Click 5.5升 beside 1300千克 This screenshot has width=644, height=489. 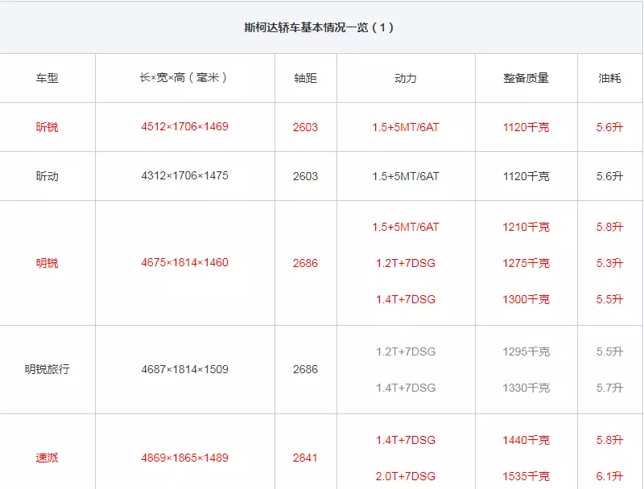pos(609,299)
